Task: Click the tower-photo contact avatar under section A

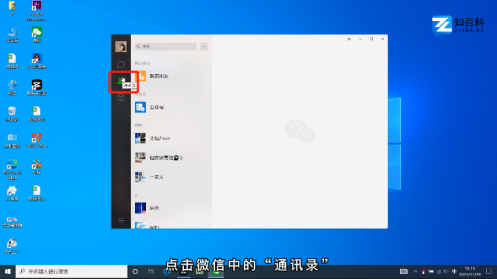Action: click(140, 208)
